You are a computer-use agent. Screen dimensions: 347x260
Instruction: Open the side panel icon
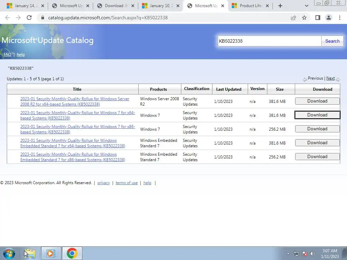coord(318,18)
